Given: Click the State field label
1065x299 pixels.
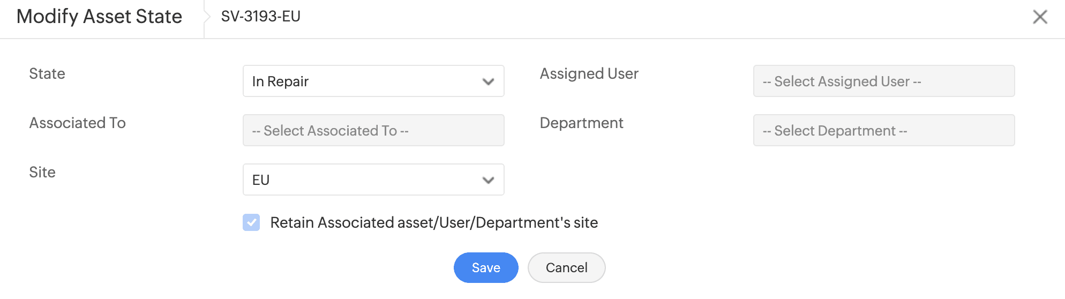Looking at the screenshot, I should coord(47,74).
